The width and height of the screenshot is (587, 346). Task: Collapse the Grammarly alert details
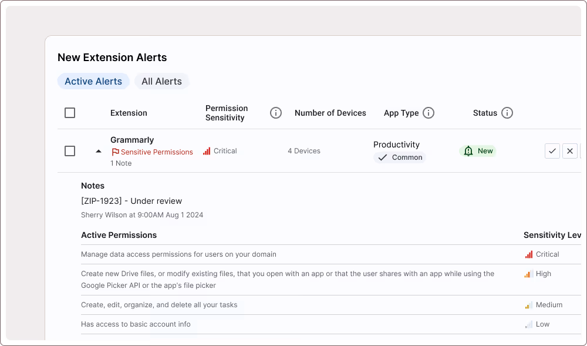pyautogui.click(x=99, y=150)
